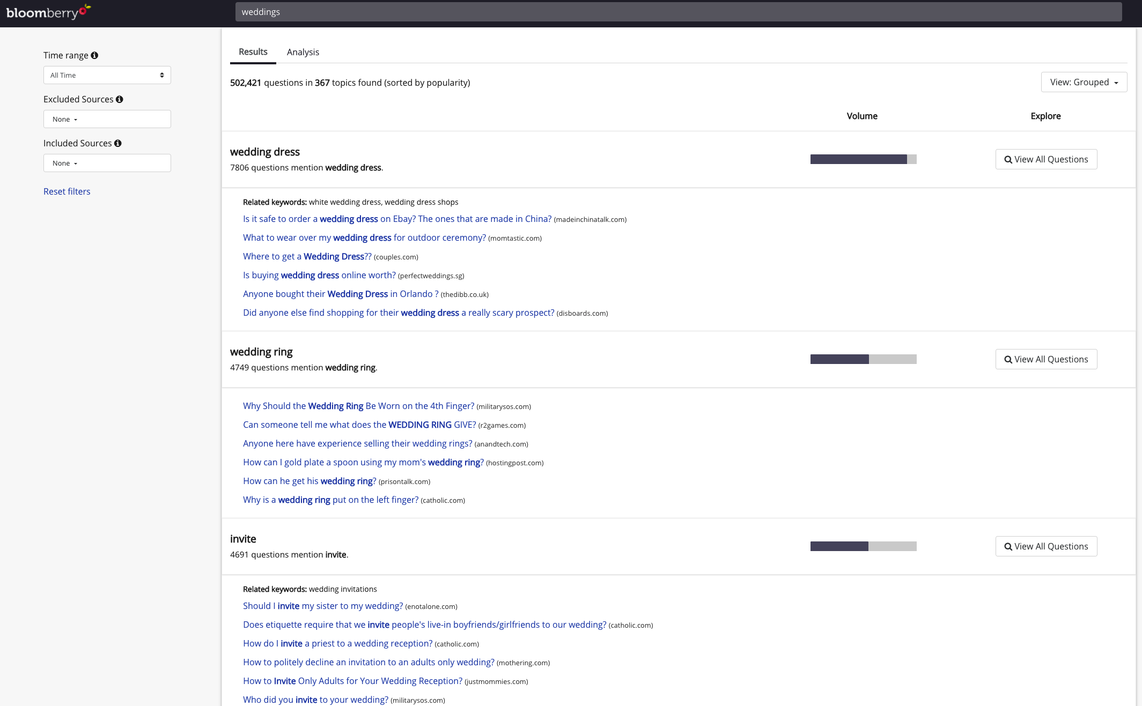Image resolution: width=1142 pixels, height=706 pixels.
Task: Open the wedding ring 4th finger question
Action: pyautogui.click(x=358, y=406)
